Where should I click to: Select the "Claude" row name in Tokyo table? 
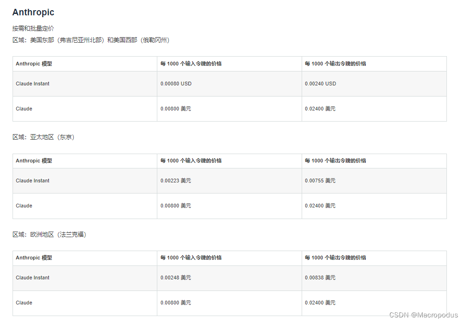pos(24,206)
